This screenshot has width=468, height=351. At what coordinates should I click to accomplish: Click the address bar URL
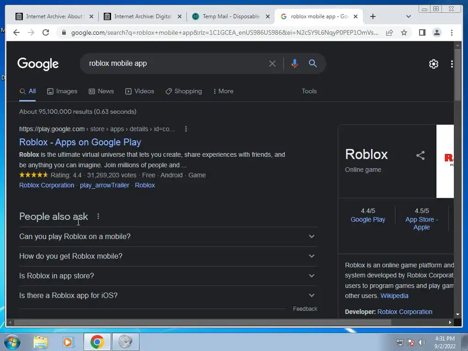click(x=224, y=32)
